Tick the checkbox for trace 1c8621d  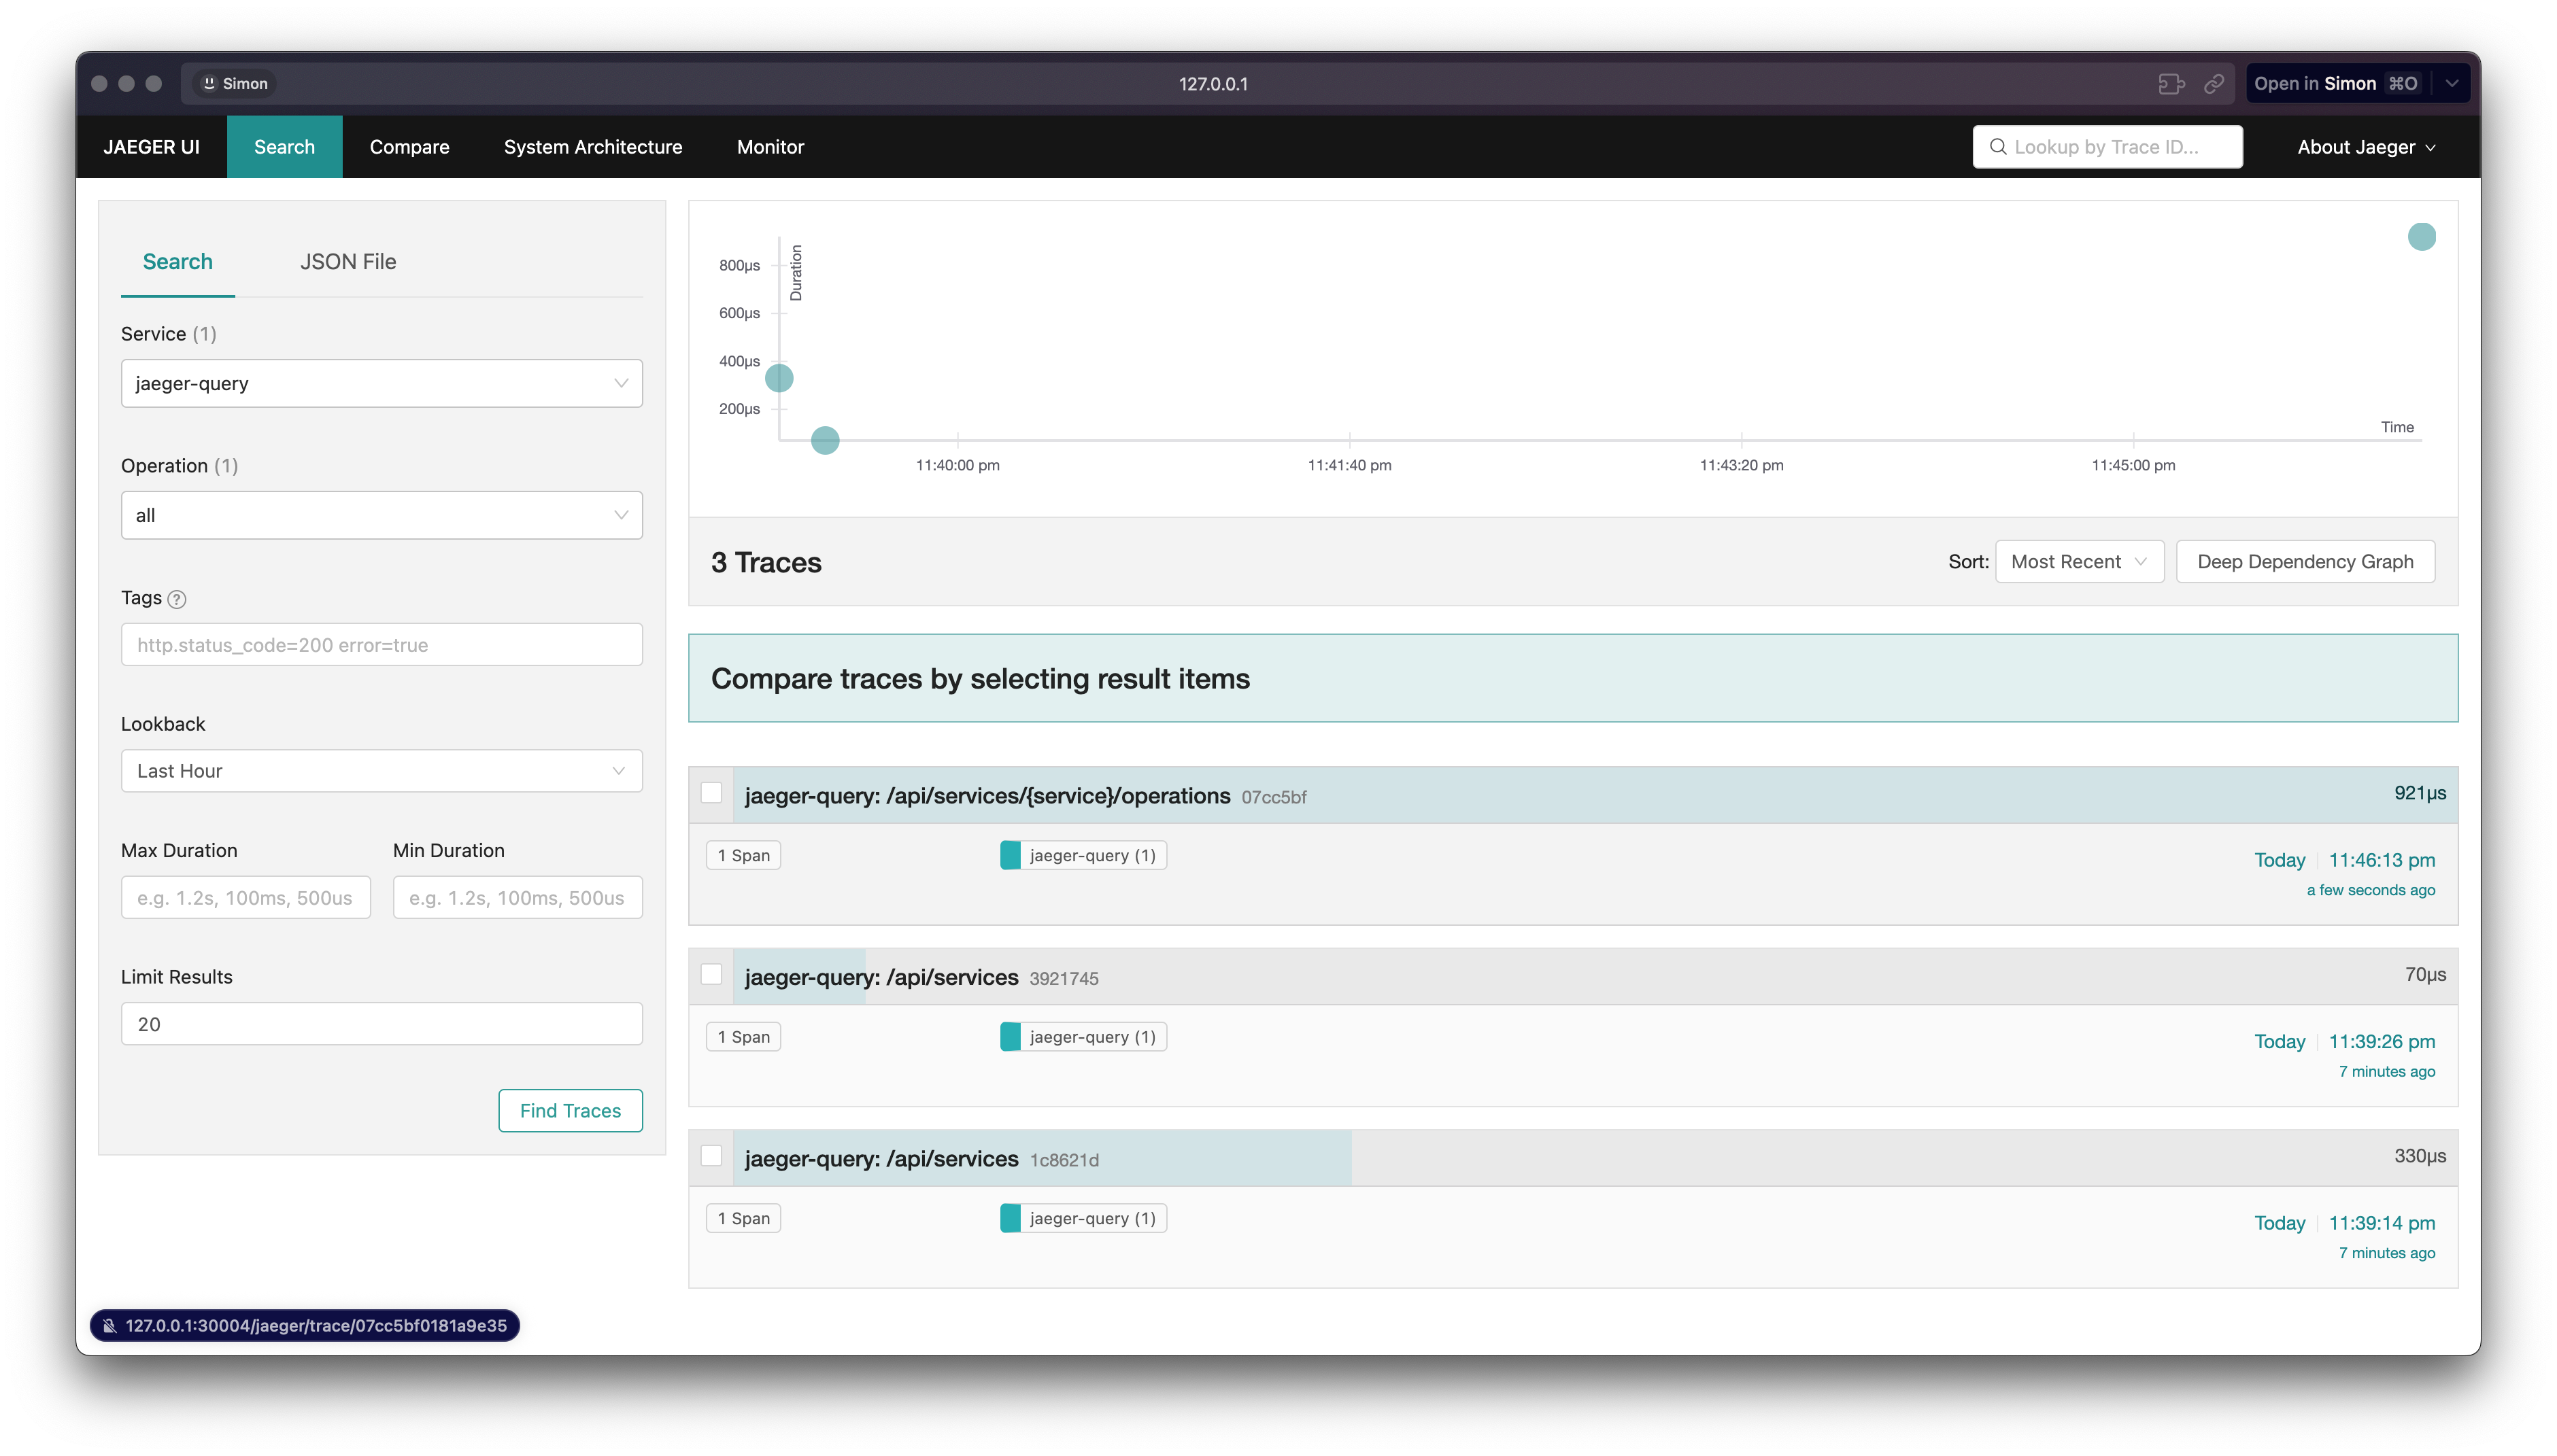point(711,1156)
